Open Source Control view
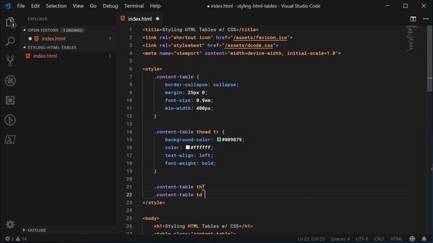This screenshot has height=243, width=433. point(10,61)
